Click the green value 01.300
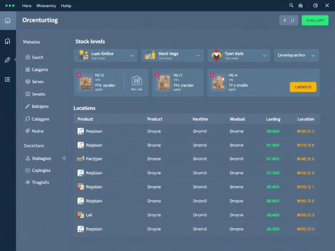Viewport: 335px width, 251px height. coord(273,173)
